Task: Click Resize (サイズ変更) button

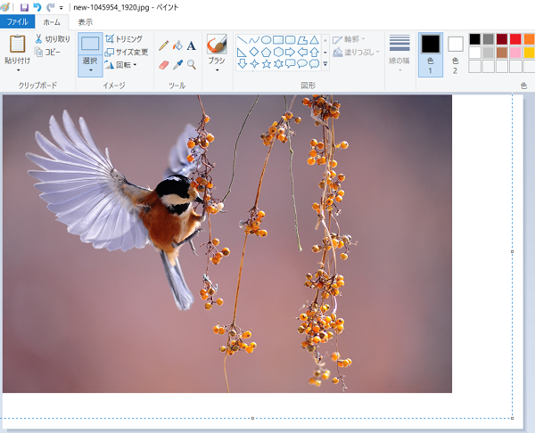Action: [127, 52]
